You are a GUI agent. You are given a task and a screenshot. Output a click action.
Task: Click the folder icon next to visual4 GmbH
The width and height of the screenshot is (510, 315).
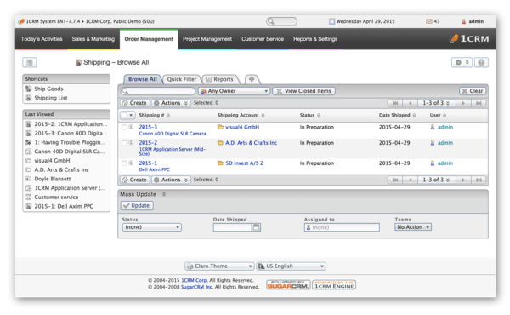220,127
